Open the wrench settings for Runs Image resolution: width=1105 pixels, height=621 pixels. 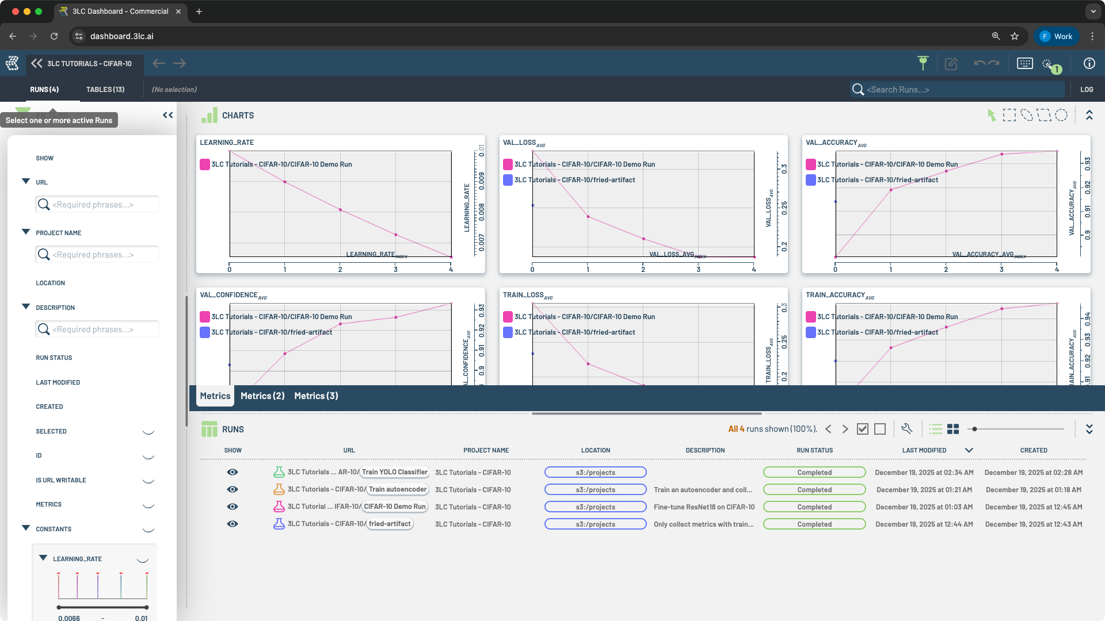coord(907,429)
